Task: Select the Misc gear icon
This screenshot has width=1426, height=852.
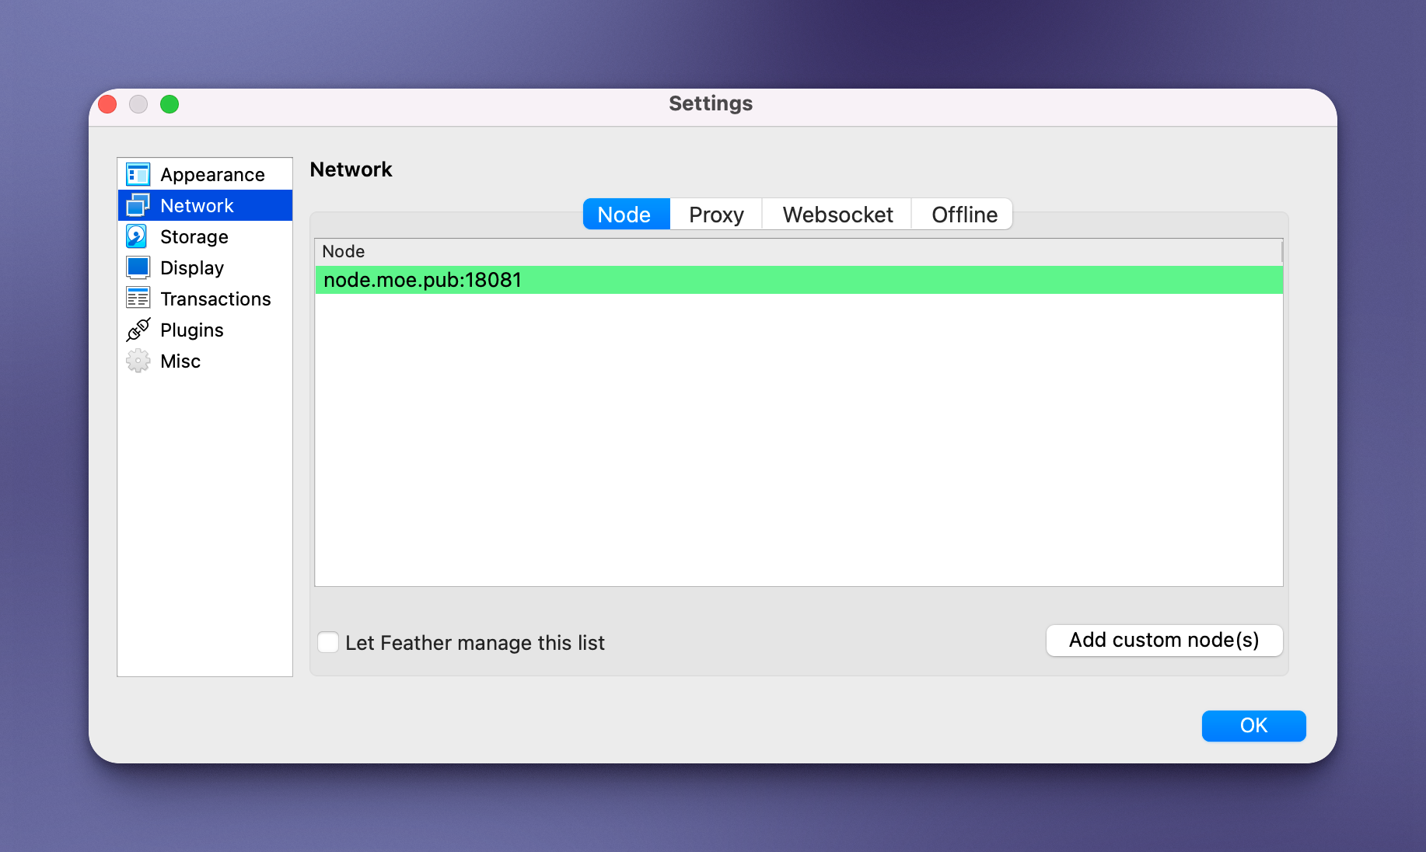Action: click(138, 361)
